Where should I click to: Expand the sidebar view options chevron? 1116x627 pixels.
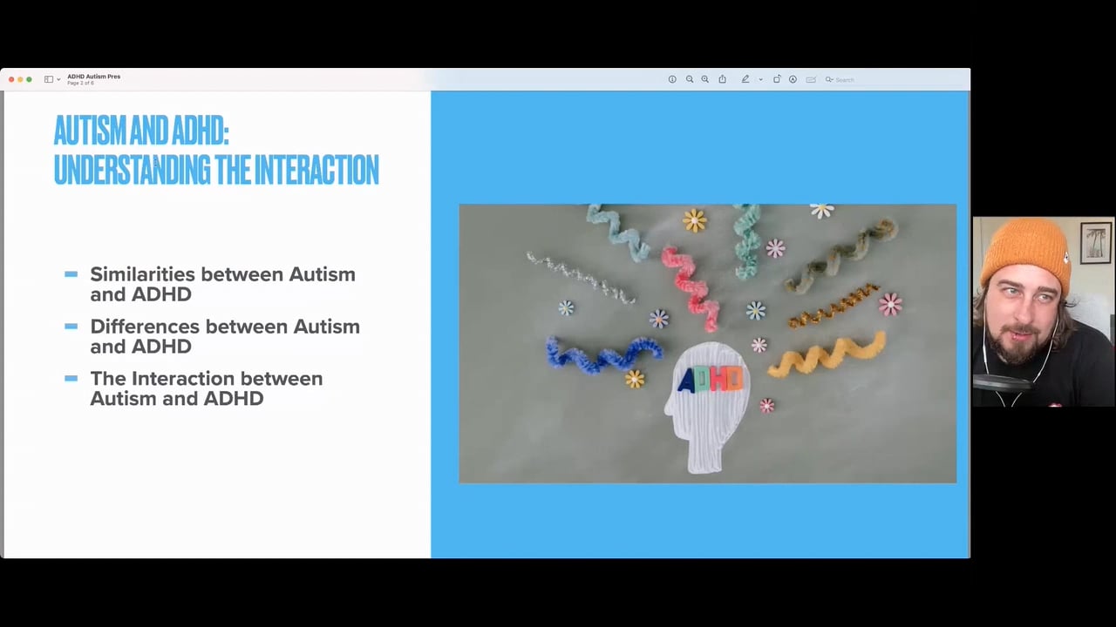pos(58,79)
